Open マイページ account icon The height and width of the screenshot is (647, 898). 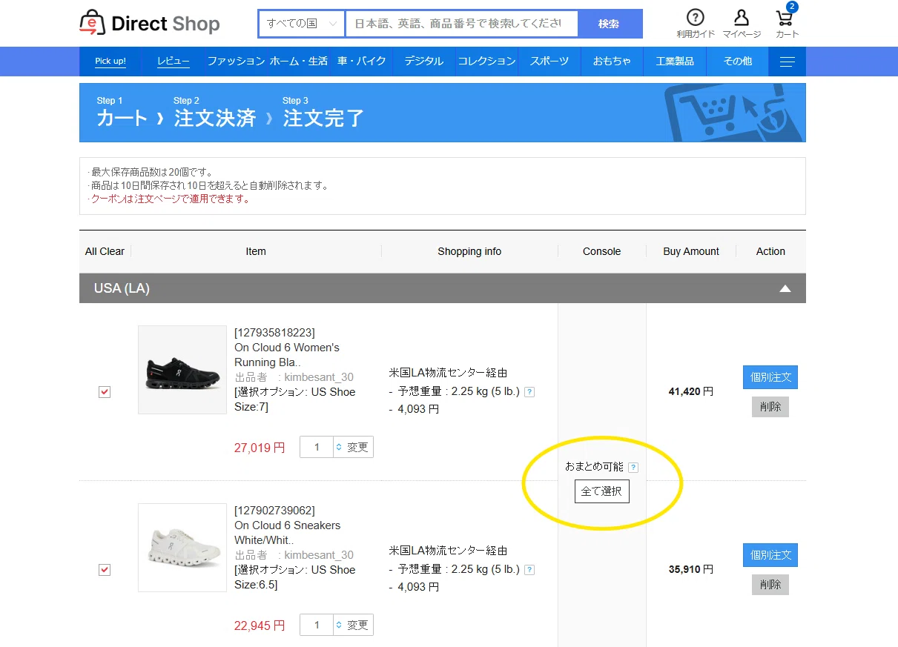click(742, 24)
